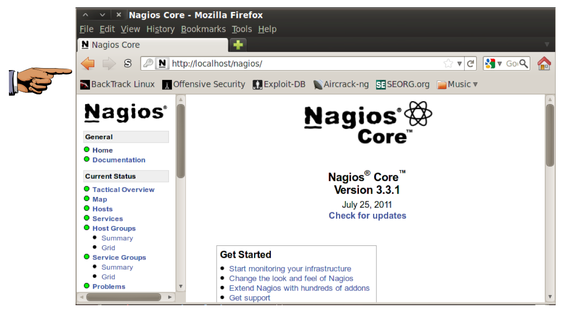The width and height of the screenshot is (563, 312).
Task: Open the BackTrack Linux bookmark
Action: 118,84
